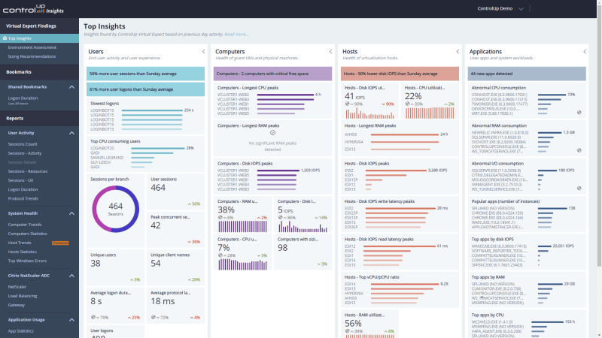This screenshot has width=602, height=338.
Task: Click the Peak concurrent sessions 42 tile
Action: point(175,230)
